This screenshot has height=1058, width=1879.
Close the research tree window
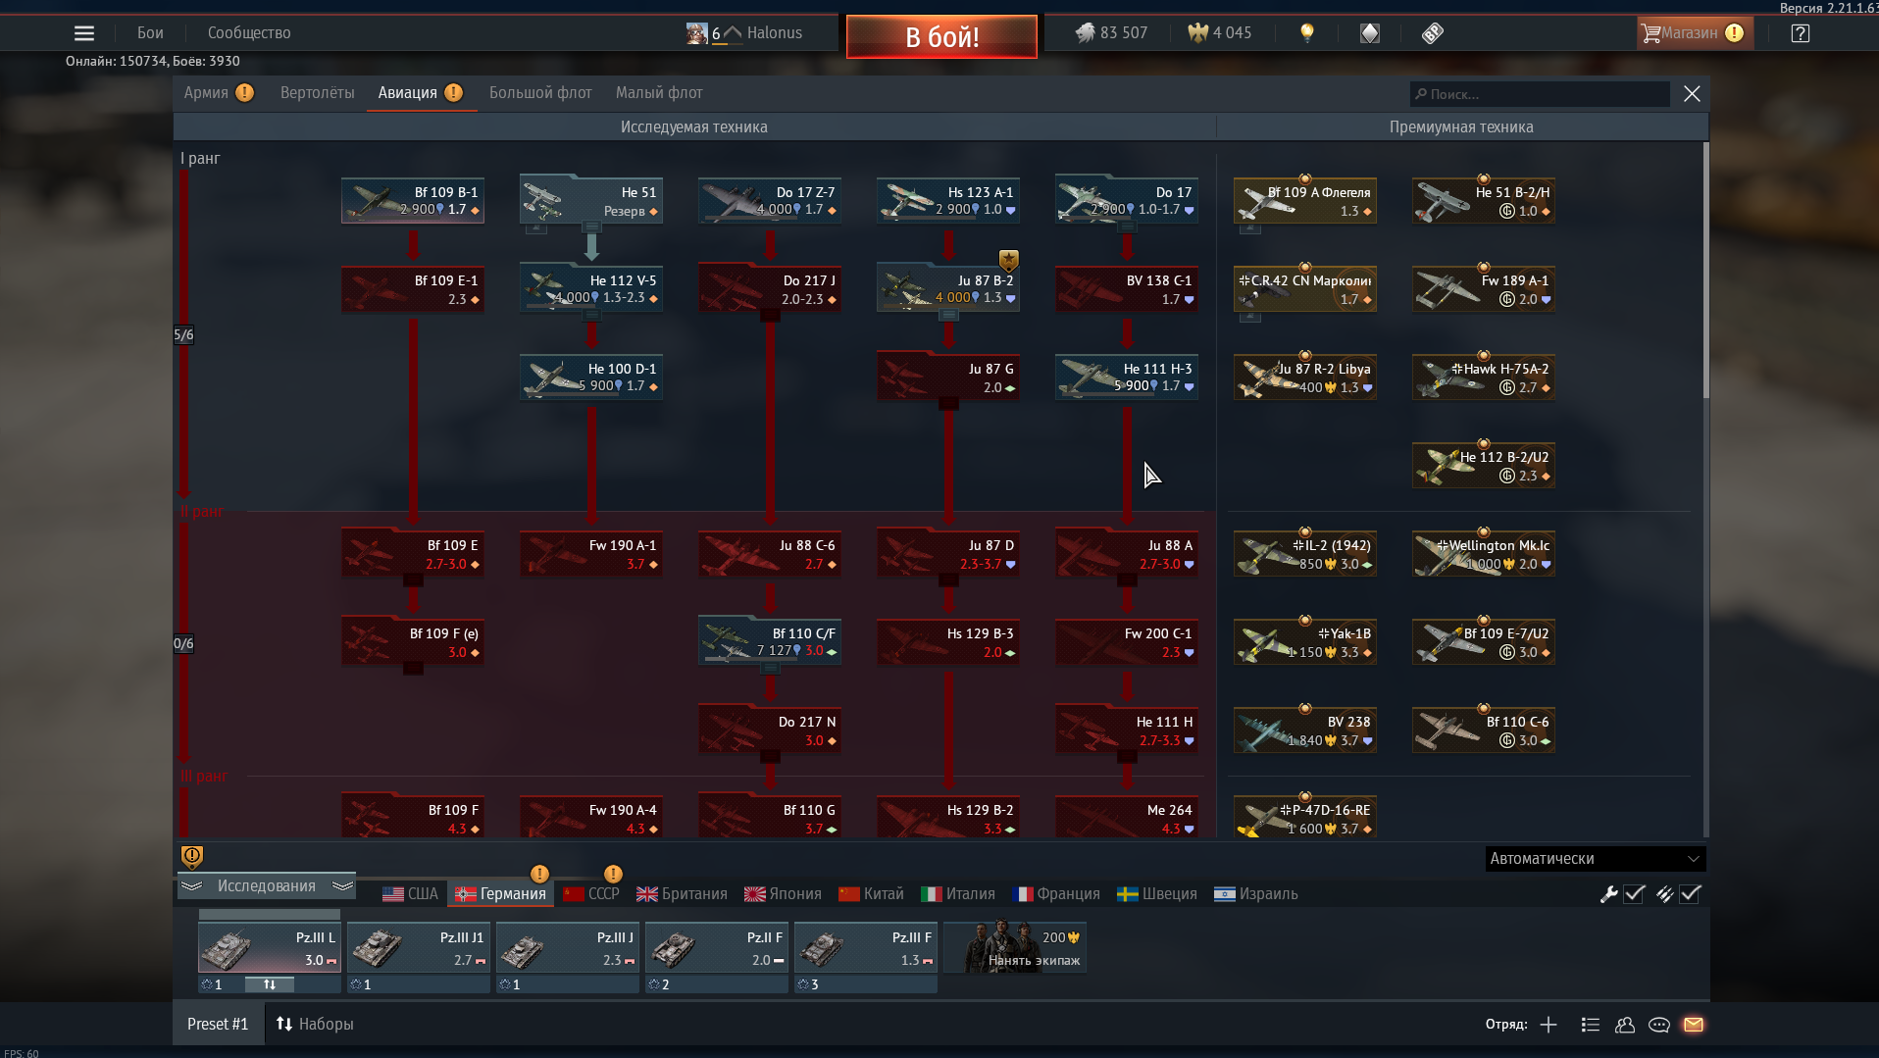[1692, 94]
